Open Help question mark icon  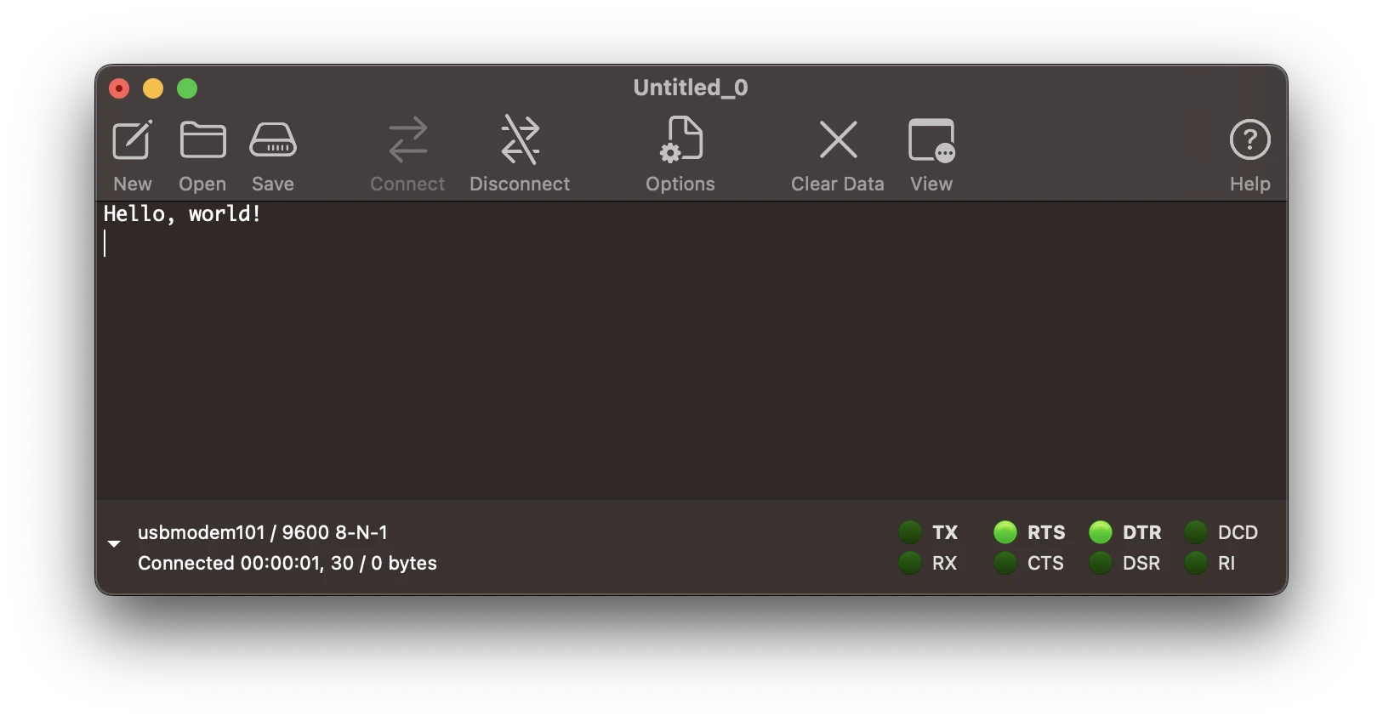tap(1249, 140)
